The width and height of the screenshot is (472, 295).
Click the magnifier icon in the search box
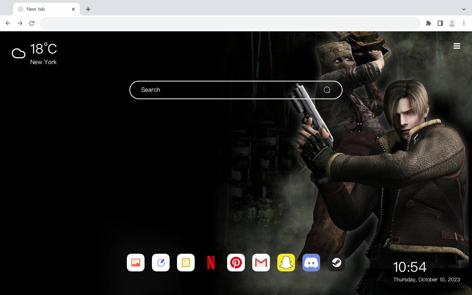327,90
